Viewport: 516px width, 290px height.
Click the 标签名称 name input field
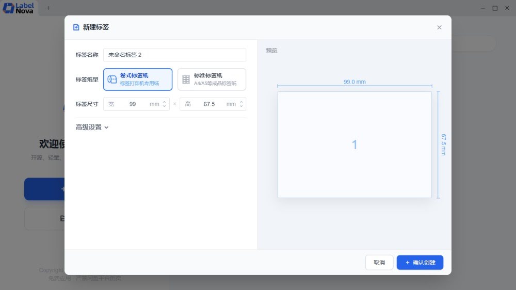click(x=174, y=55)
